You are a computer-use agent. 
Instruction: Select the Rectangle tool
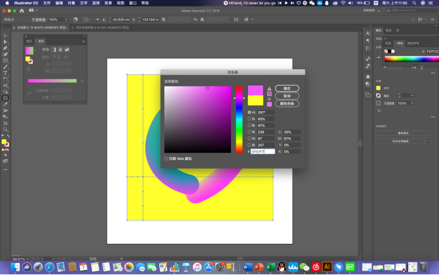click(5, 60)
